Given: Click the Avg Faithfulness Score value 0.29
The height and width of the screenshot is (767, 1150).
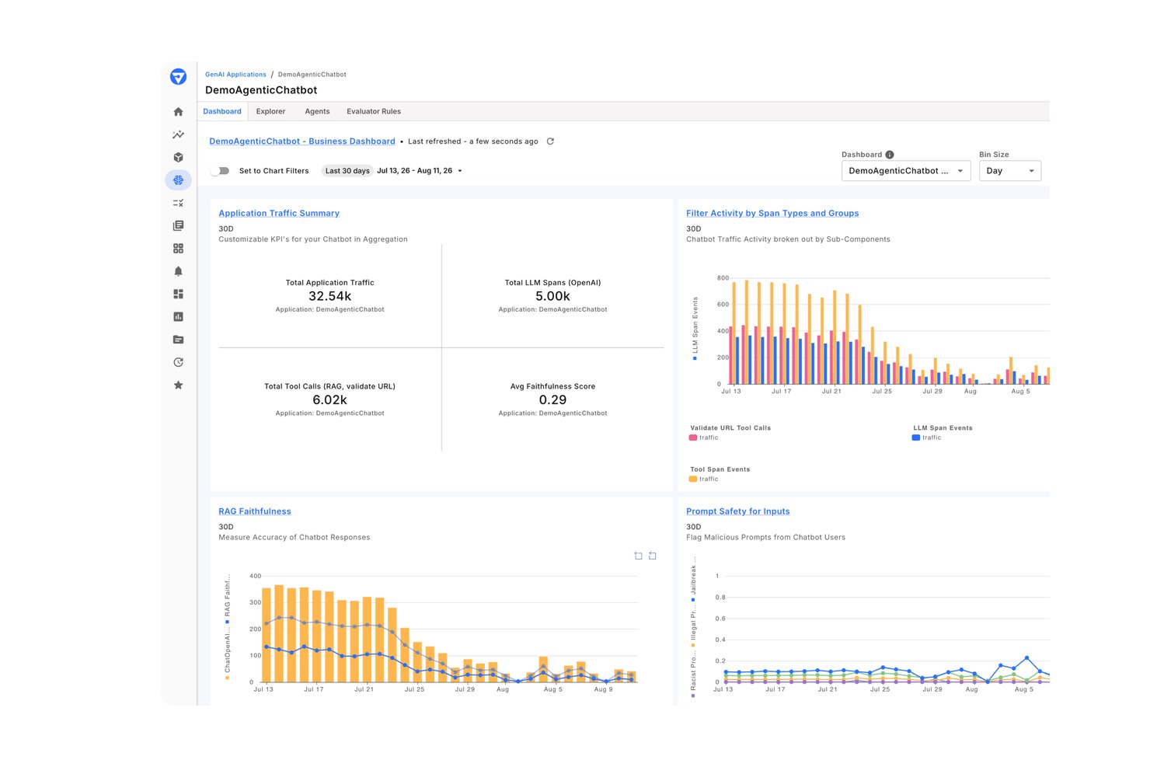Looking at the screenshot, I should point(552,400).
